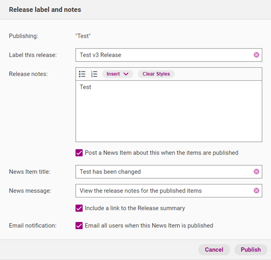The height and width of the screenshot is (260, 271).
Task: Toggle 'Email all users' checkbox
Action: tap(79, 225)
